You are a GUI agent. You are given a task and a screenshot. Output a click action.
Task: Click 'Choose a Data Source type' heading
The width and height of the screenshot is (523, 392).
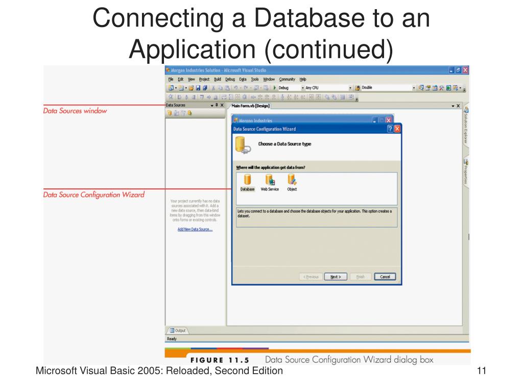(284, 144)
